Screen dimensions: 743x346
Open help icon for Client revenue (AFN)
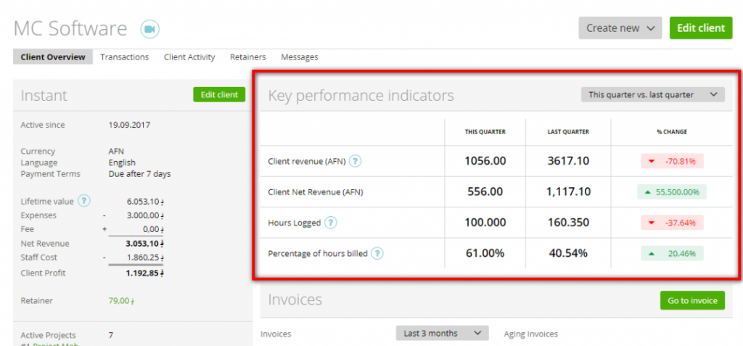pyautogui.click(x=356, y=161)
